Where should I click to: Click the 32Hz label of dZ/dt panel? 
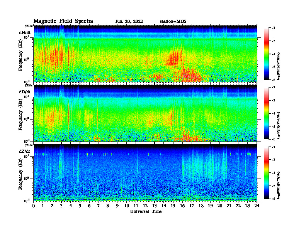coord(29,145)
